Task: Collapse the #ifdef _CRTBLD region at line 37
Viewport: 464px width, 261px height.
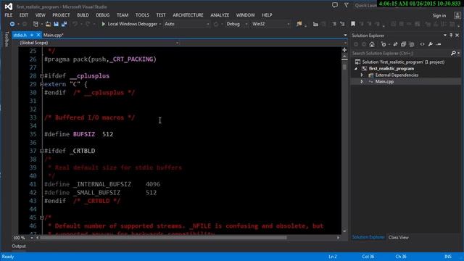Action: pos(42,151)
